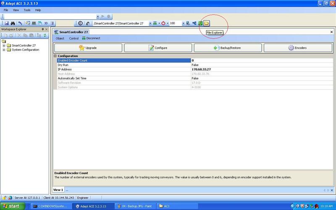Click the copy icon in Workspace Explorer toolbar

pos(25,35)
